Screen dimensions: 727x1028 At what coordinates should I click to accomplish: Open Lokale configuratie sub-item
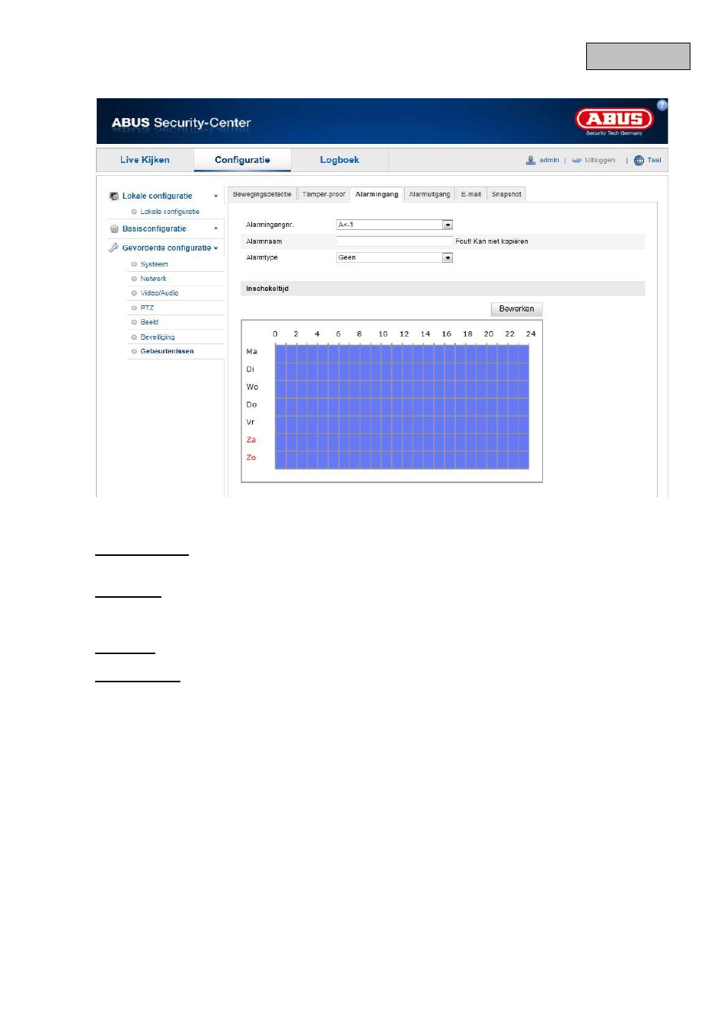(x=170, y=212)
